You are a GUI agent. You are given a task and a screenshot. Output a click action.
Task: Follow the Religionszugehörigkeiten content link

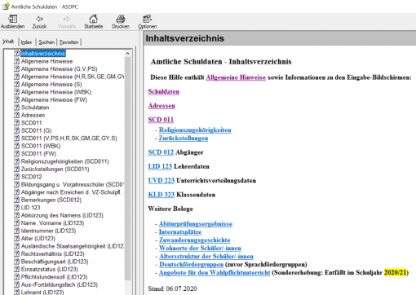195,130
